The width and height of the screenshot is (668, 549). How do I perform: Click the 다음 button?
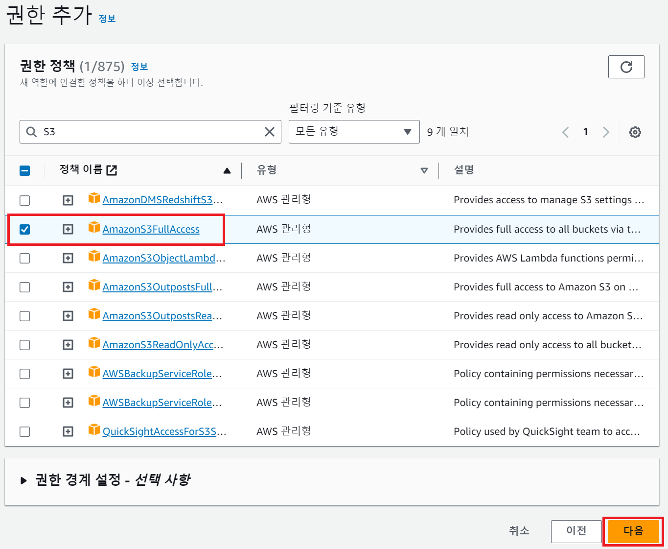coord(633,531)
